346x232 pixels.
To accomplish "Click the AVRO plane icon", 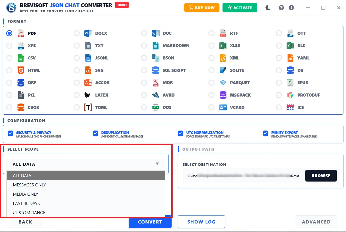I will tap(156, 95).
